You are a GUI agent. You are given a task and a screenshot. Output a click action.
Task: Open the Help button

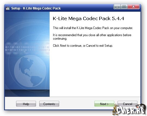click(x=26, y=104)
